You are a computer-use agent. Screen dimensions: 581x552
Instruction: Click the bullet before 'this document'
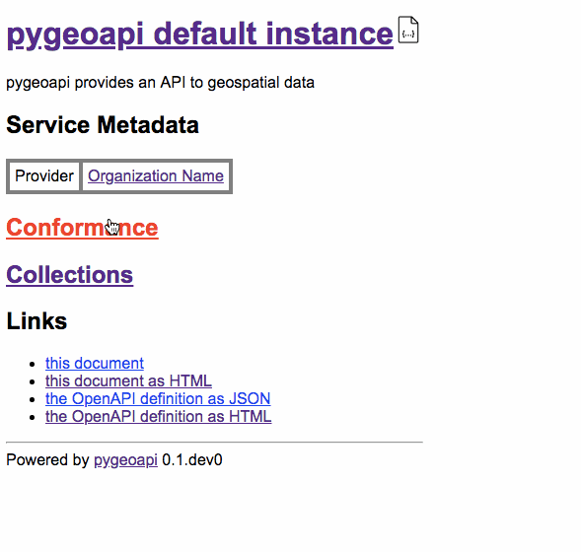33,365
